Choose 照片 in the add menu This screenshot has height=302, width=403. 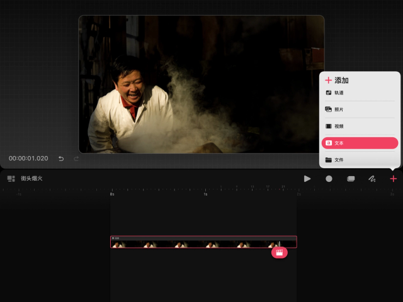click(x=360, y=109)
